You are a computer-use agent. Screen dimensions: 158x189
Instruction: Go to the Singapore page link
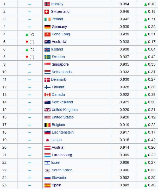(x=60, y=65)
